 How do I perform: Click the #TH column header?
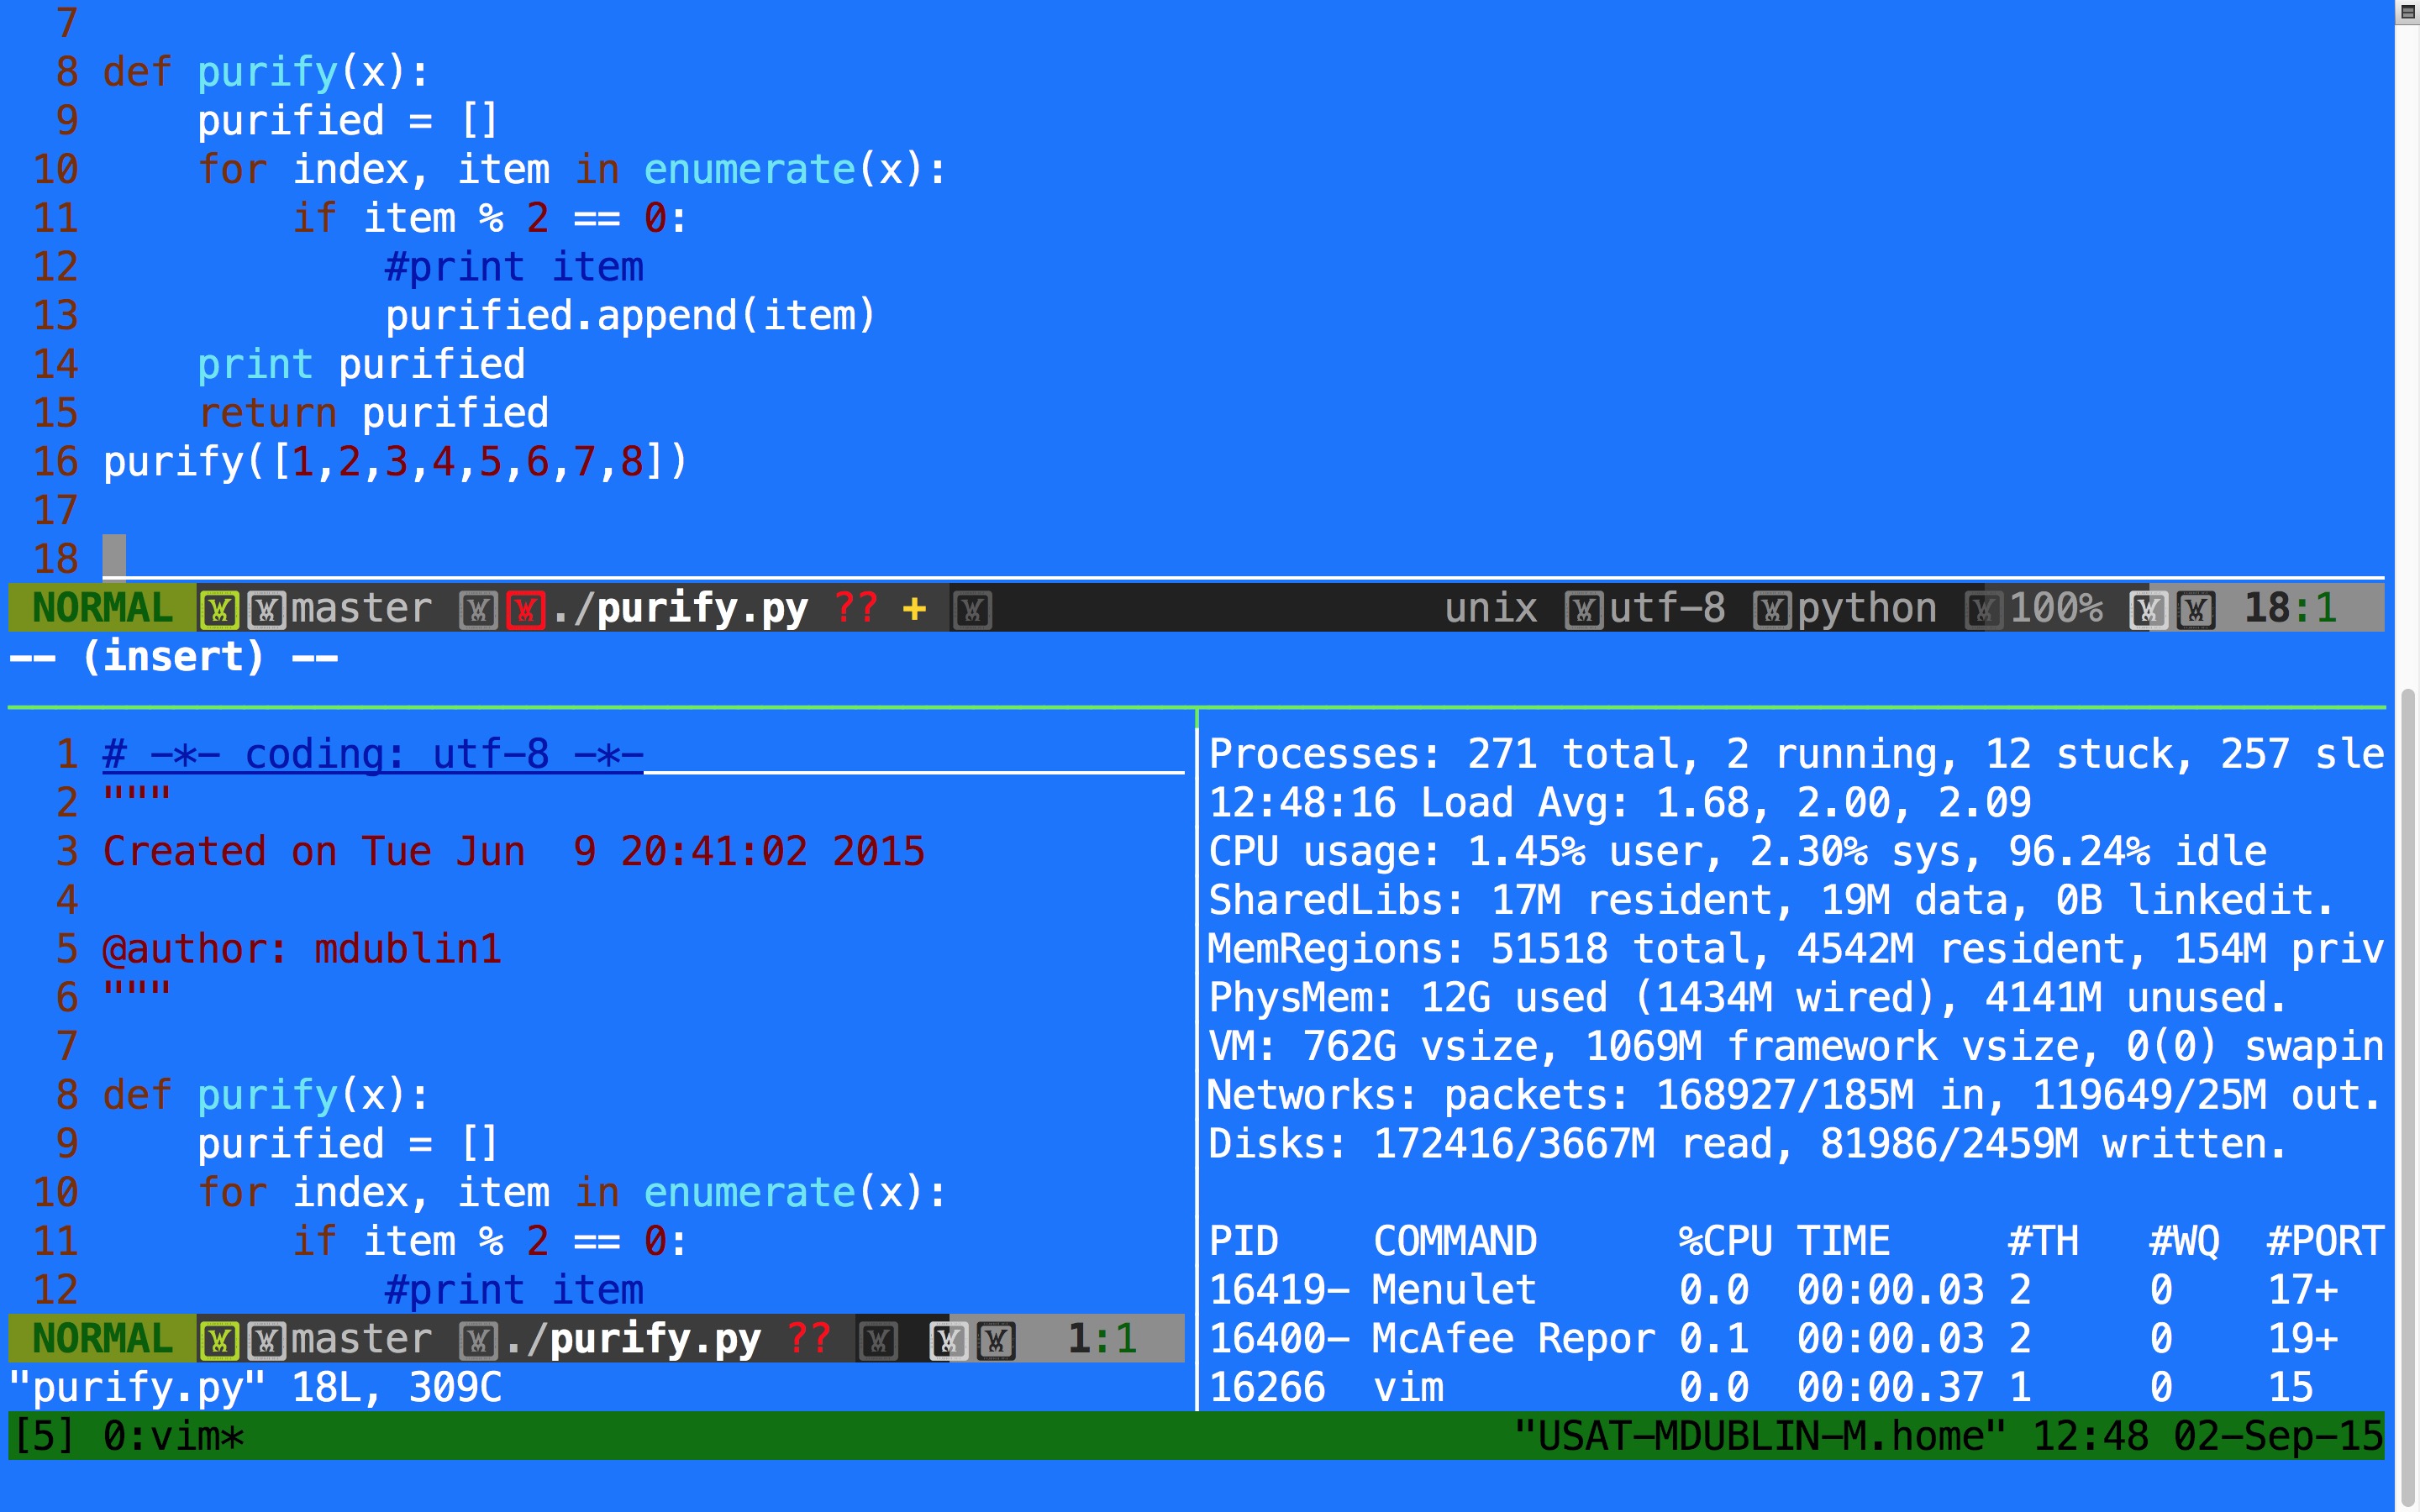point(2043,1241)
